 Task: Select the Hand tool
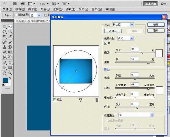(5, 73)
